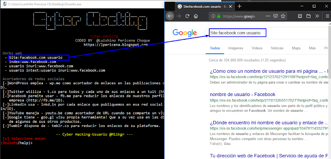Image resolution: width=331 pixels, height=159 pixels.
Task: Switch to Imágenes results tab
Action: (236, 48)
